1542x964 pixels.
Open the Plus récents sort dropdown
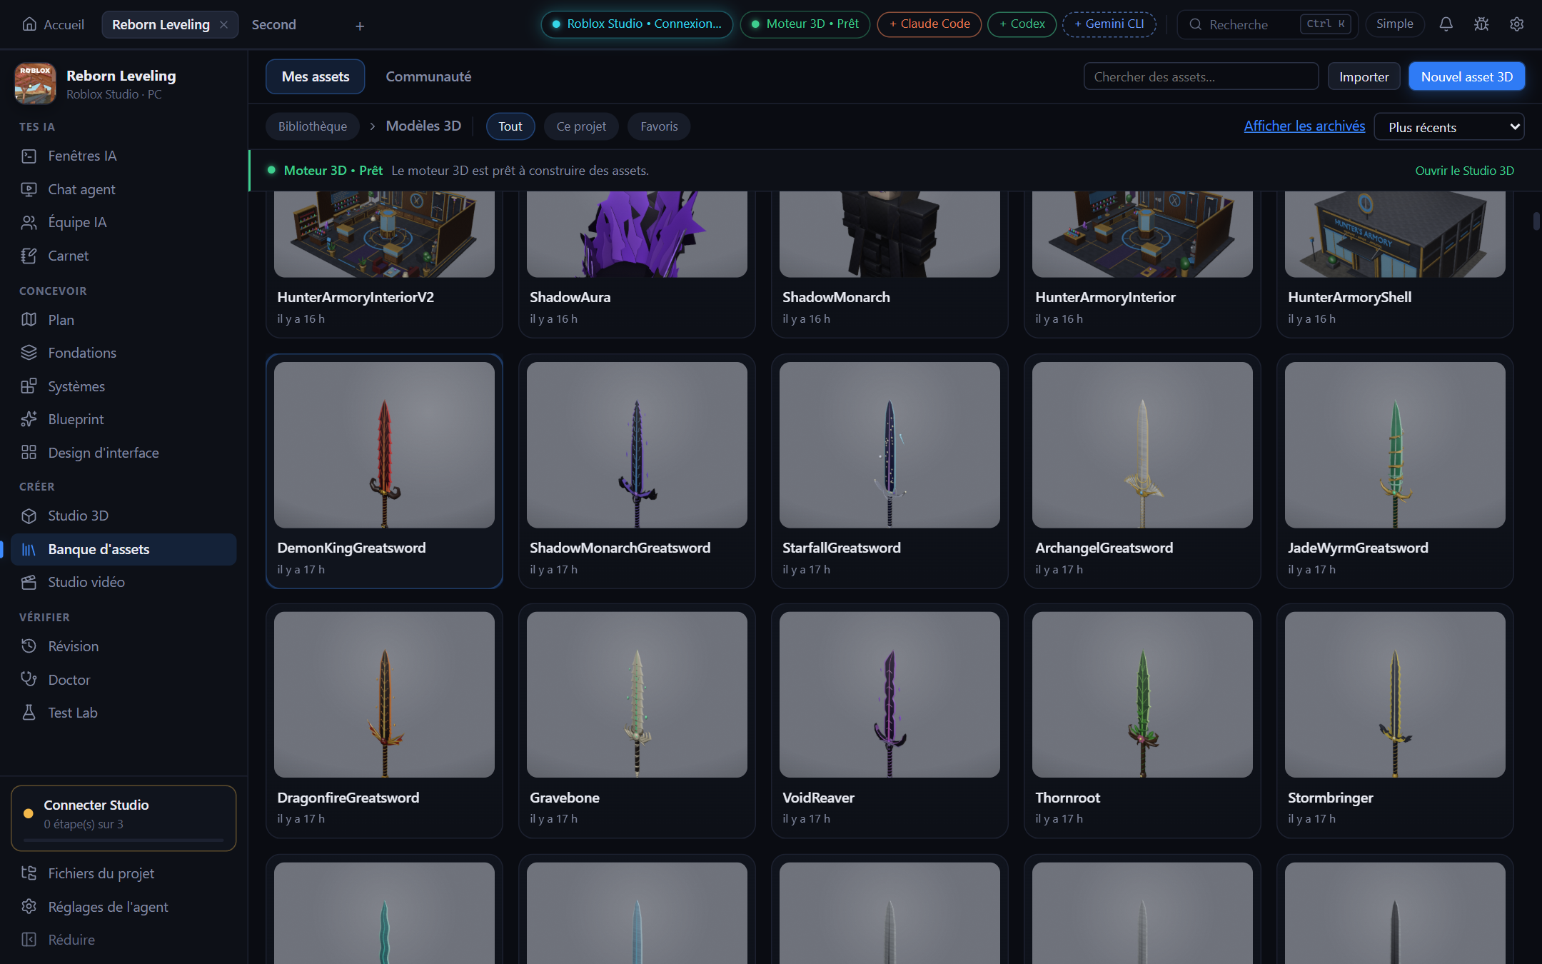pos(1449,127)
